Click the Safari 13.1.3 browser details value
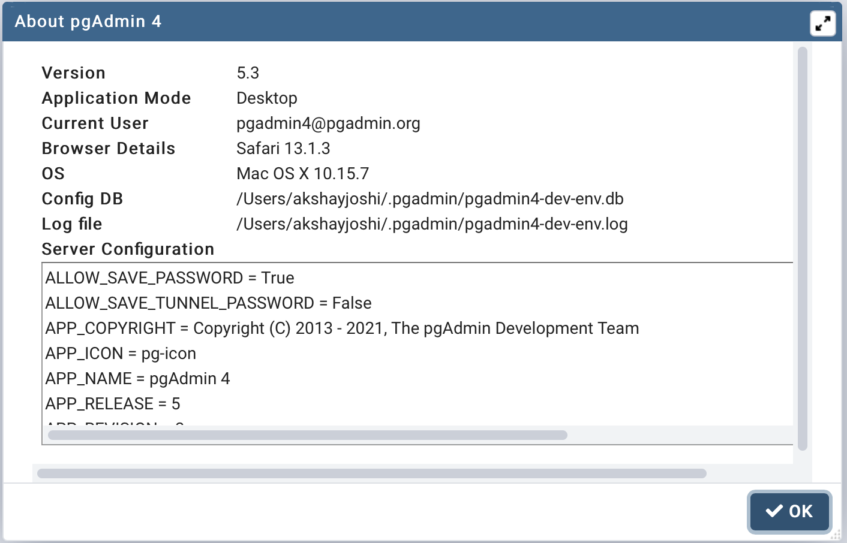 point(283,149)
